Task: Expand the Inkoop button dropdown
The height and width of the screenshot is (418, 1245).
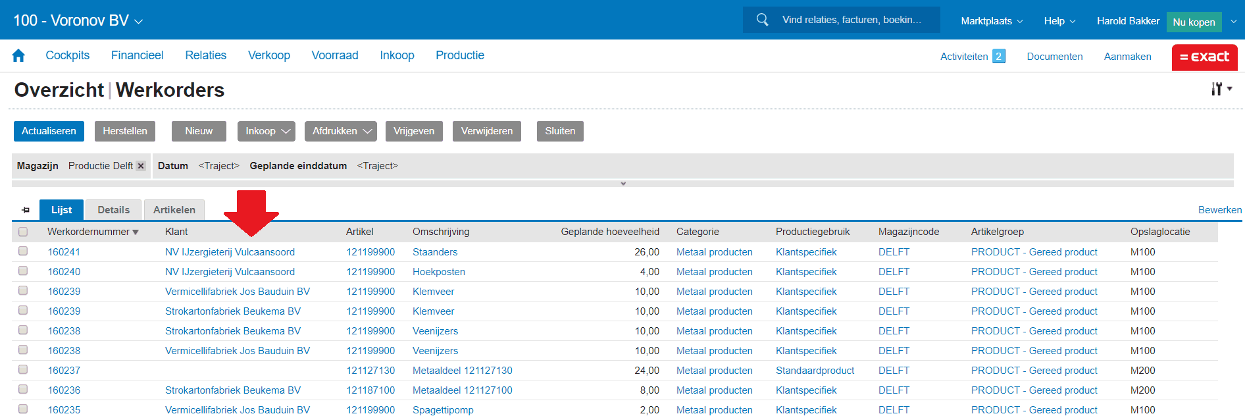Action: click(x=266, y=131)
